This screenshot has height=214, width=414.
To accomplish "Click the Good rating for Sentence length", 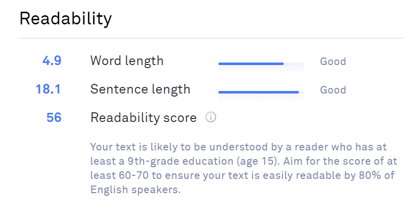I will [333, 90].
